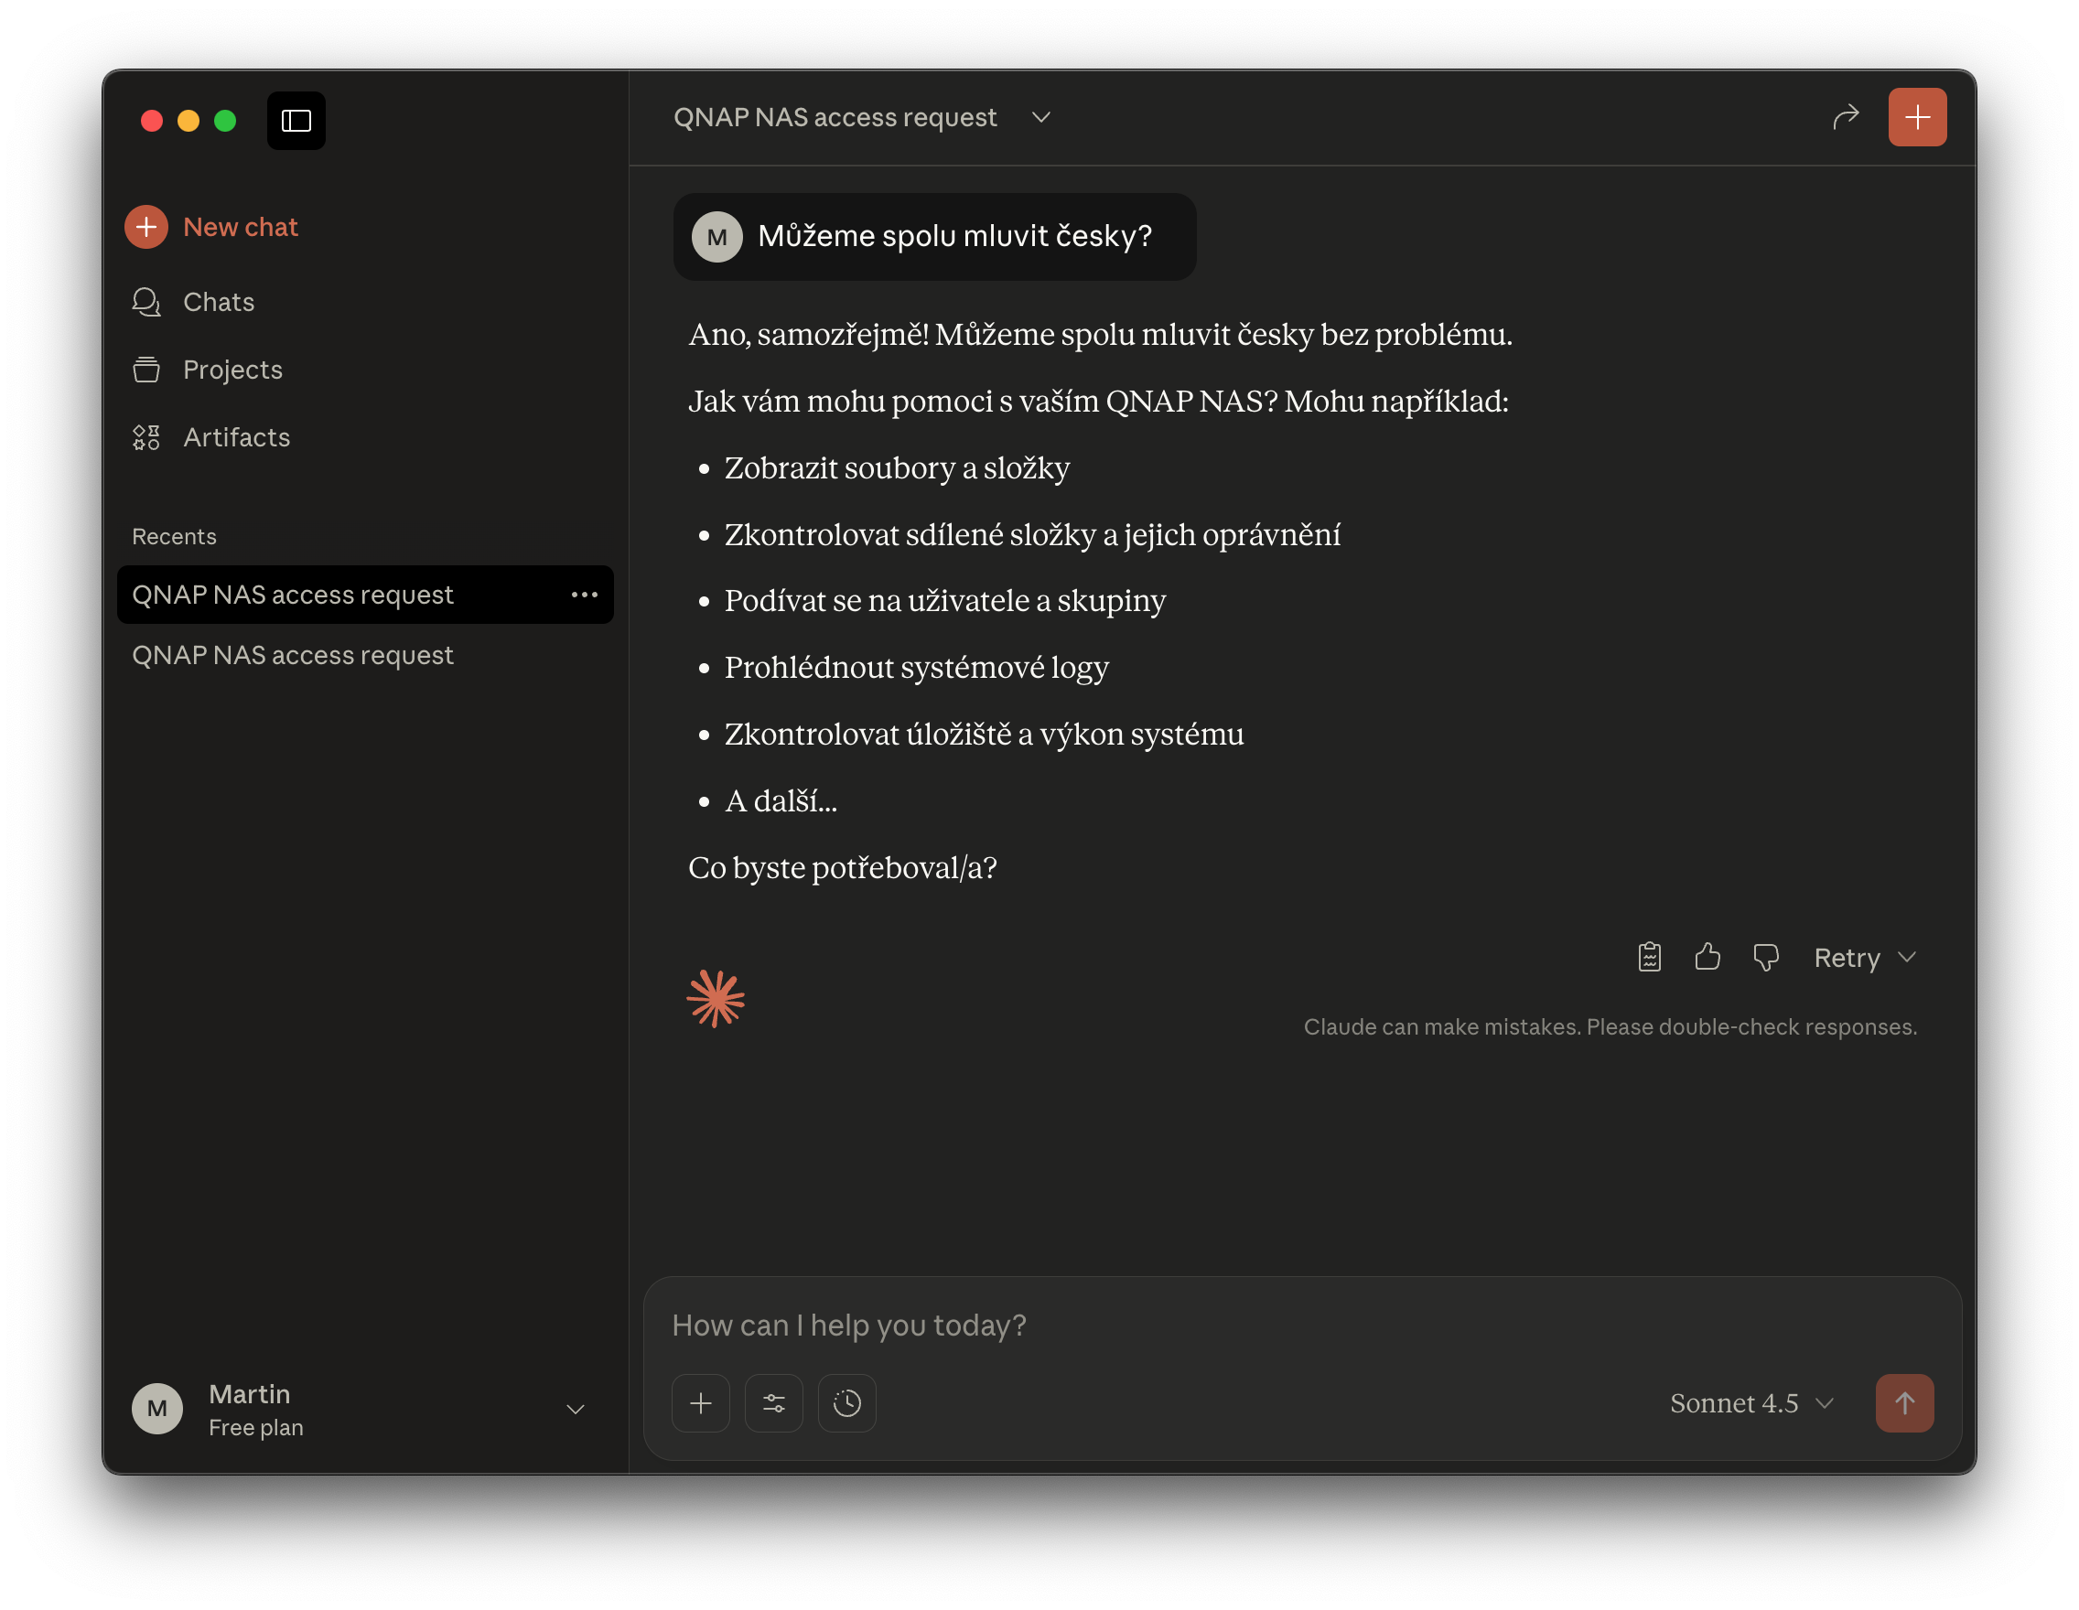Viewport: 2079px width, 1610px height.
Task: Start a new chat with top-right plus
Action: [1916, 117]
